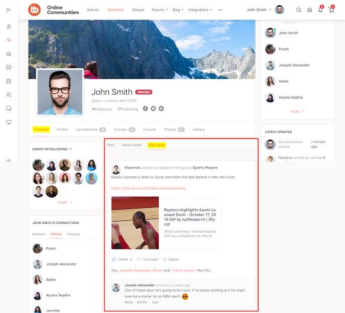Switch to the News Feed tab
The height and width of the screenshot is (313, 345).
(132, 145)
